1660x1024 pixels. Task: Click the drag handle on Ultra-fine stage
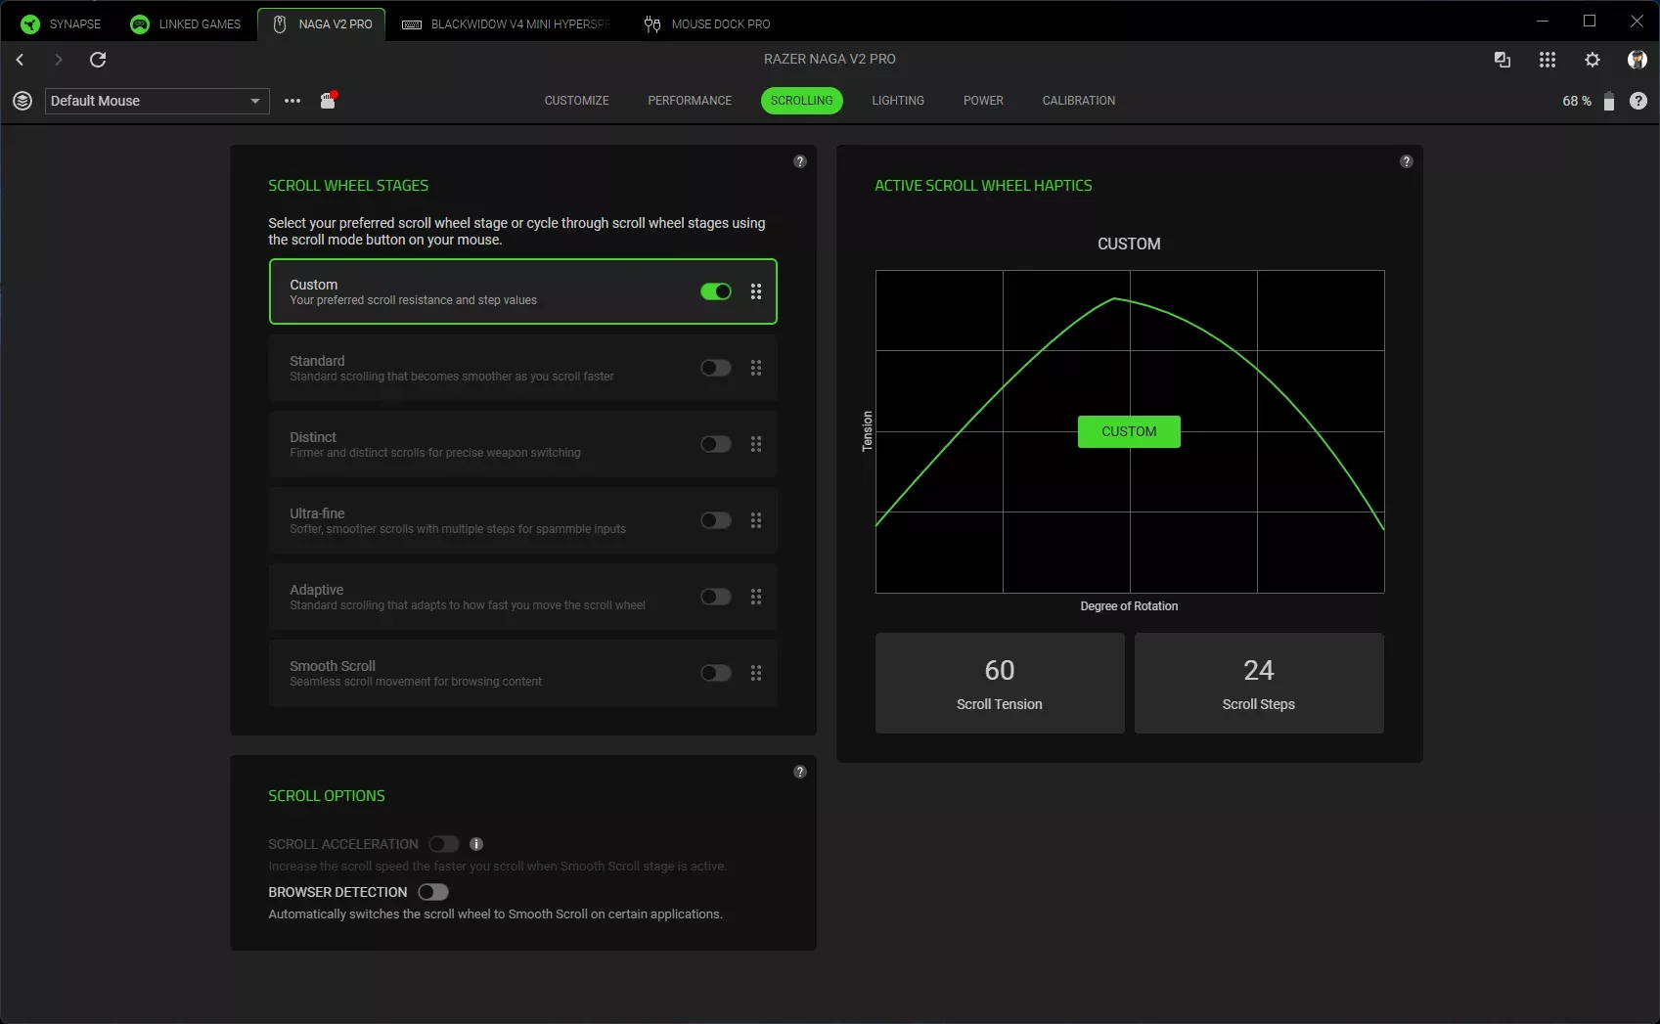(x=756, y=520)
